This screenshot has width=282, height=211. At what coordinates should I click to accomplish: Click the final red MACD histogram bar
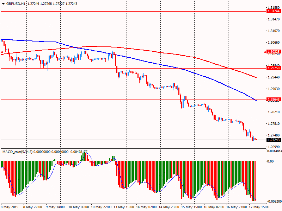[255, 181]
